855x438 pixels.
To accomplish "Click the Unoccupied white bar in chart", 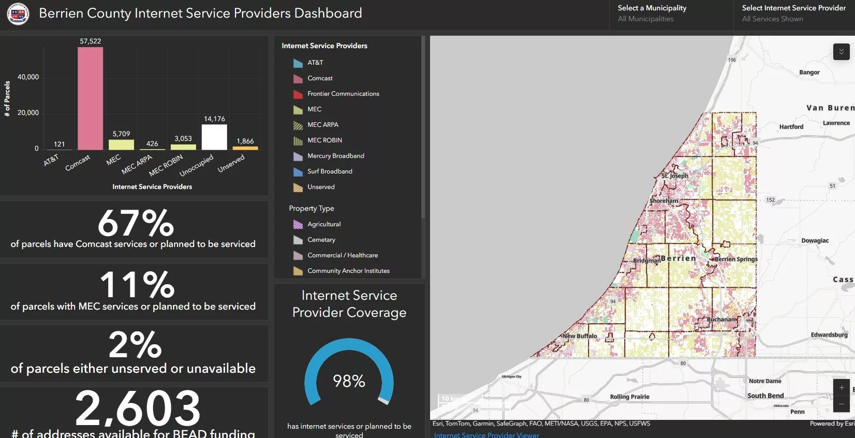I will 214,137.
